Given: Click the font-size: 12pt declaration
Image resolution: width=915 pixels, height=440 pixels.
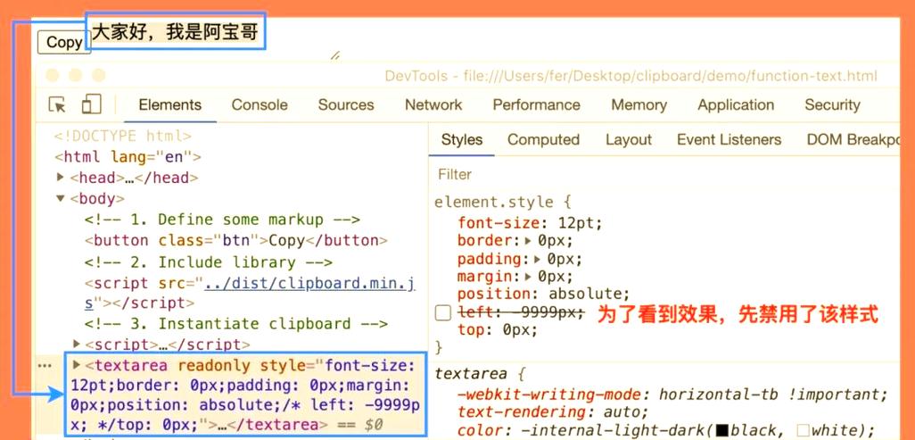Looking at the screenshot, I should click(x=530, y=222).
